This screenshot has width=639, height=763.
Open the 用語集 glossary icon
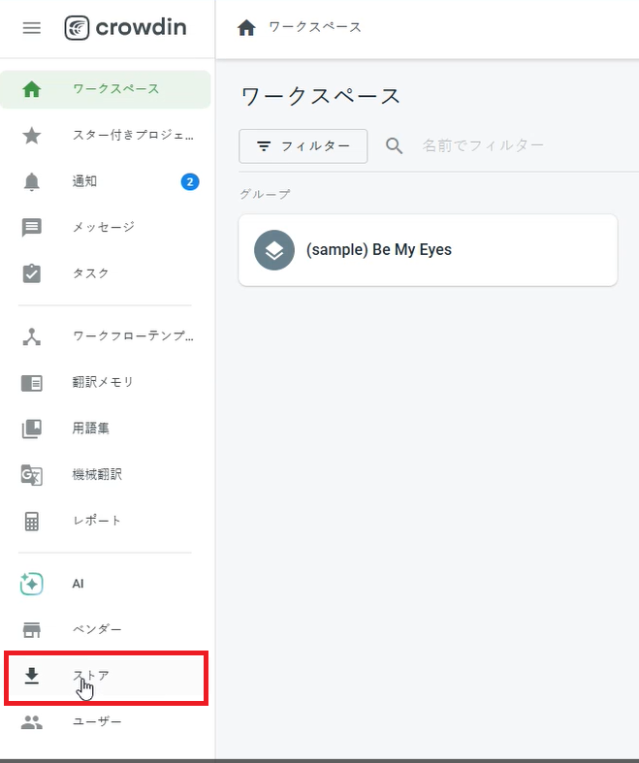(x=32, y=429)
